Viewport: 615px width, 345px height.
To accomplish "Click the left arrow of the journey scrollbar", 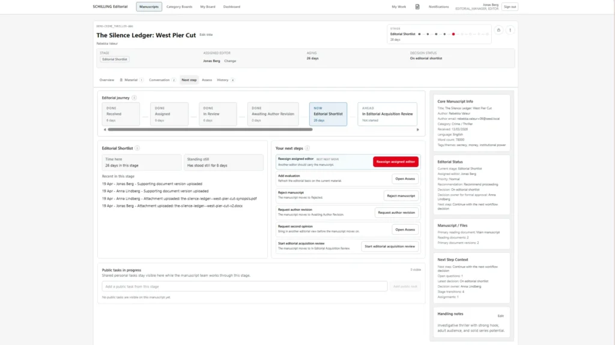I will click(105, 129).
